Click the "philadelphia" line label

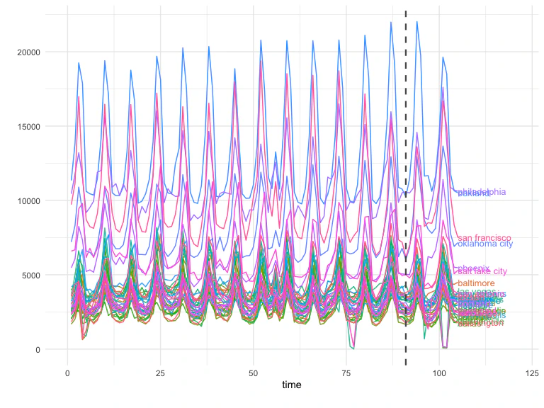pos(482,192)
